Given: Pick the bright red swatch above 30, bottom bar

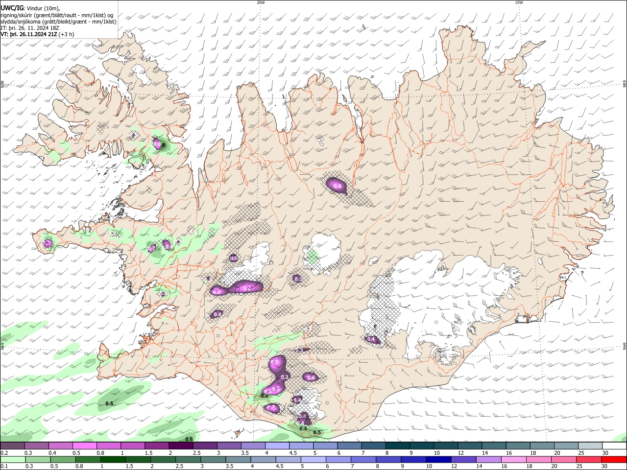Looking at the screenshot, I should tap(614, 460).
